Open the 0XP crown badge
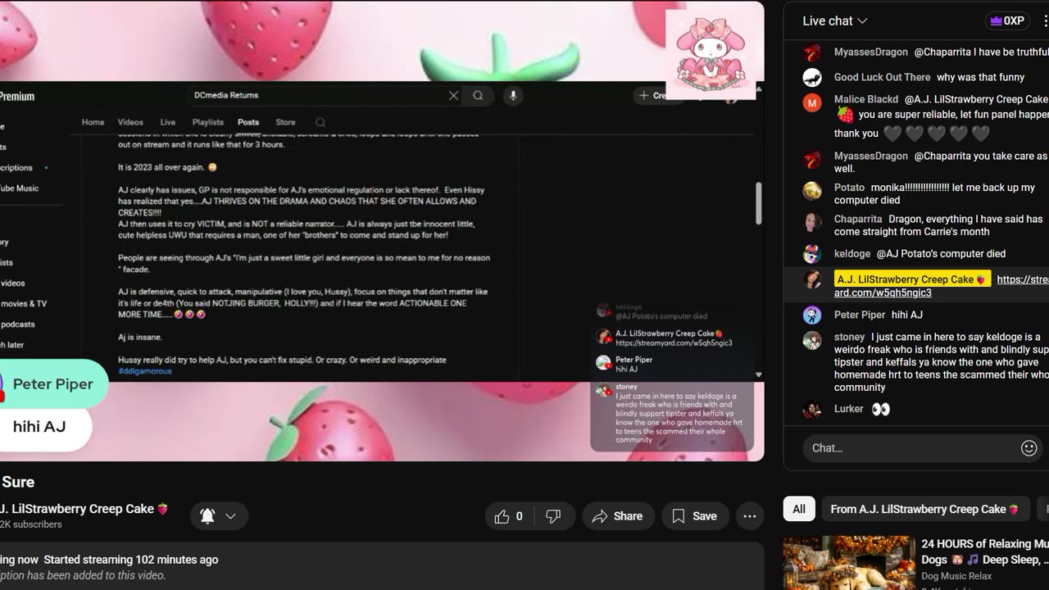1049x590 pixels. click(x=1007, y=21)
